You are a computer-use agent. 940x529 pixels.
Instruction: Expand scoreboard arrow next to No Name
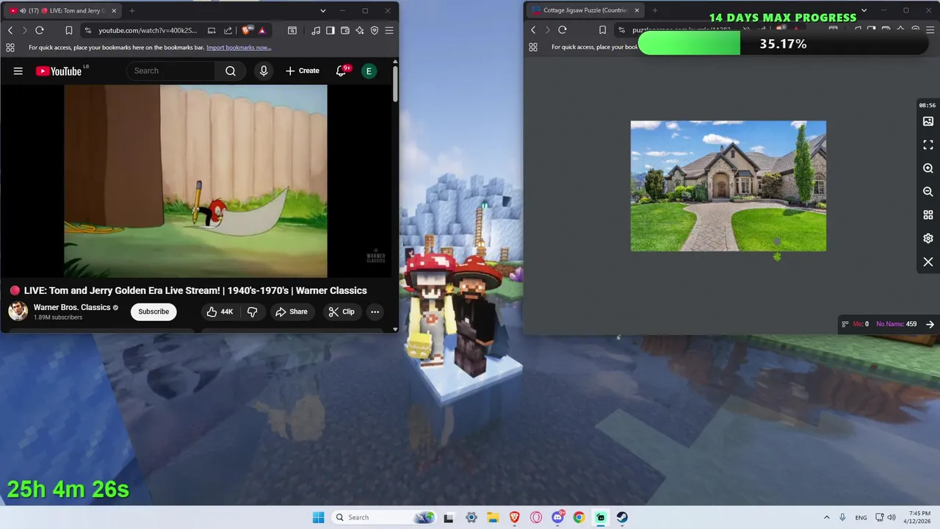tap(930, 324)
